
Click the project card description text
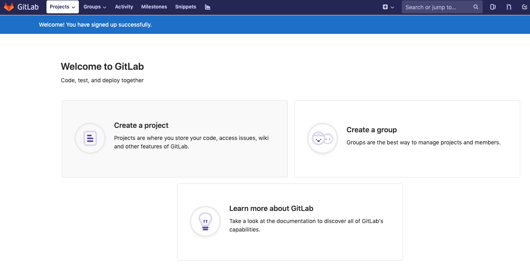tap(191, 142)
